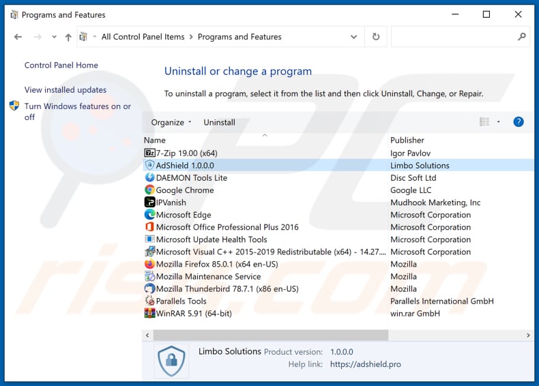Select DAEMON Tools Lite in the list
The height and width of the screenshot is (386, 539).
click(x=338, y=178)
